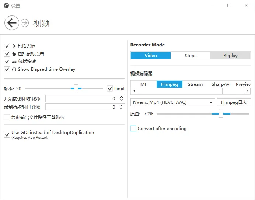
Task: Click the (Requires App Restart) note
Action: tap(30, 137)
